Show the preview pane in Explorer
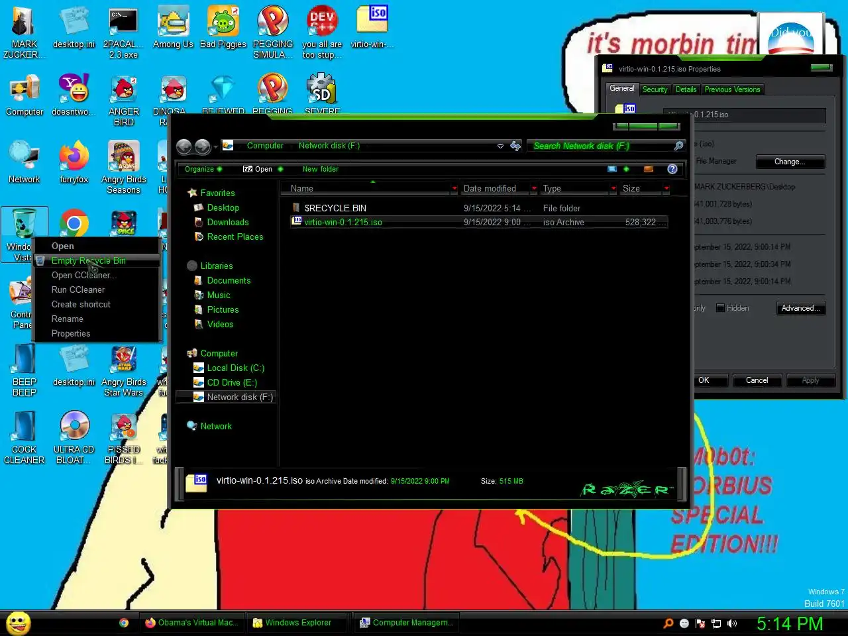The height and width of the screenshot is (636, 848). click(649, 169)
